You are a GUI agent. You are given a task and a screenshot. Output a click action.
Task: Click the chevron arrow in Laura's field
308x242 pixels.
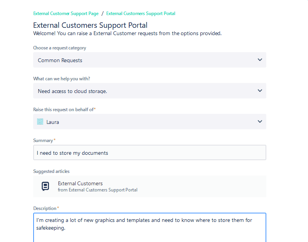(x=260, y=122)
